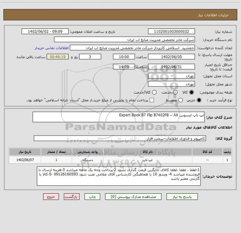Select the متوسط purchase type radio
Viewport: 241px width, 233px height.
pos(180,100)
